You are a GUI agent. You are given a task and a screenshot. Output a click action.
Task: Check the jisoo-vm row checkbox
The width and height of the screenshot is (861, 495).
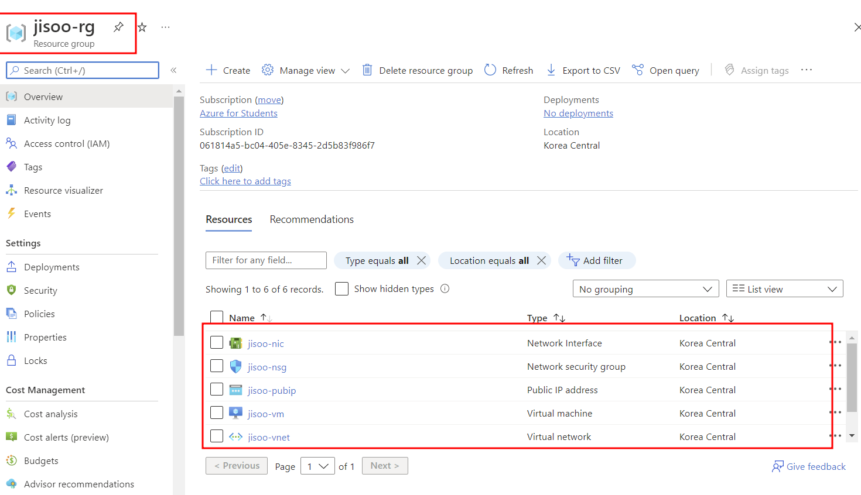217,412
